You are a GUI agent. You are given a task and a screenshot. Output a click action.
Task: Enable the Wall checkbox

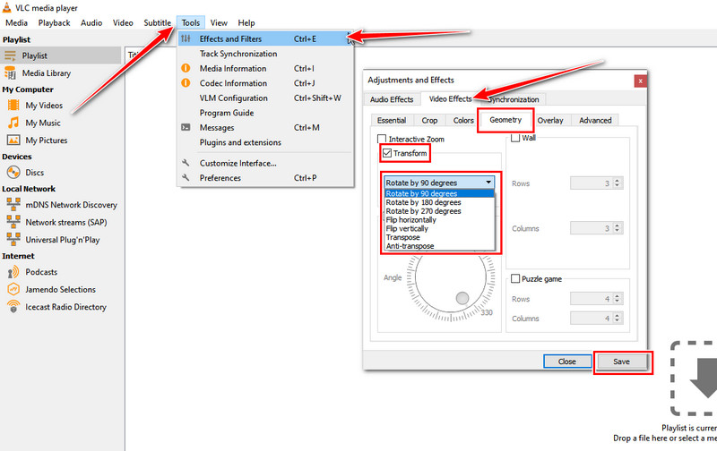click(515, 138)
